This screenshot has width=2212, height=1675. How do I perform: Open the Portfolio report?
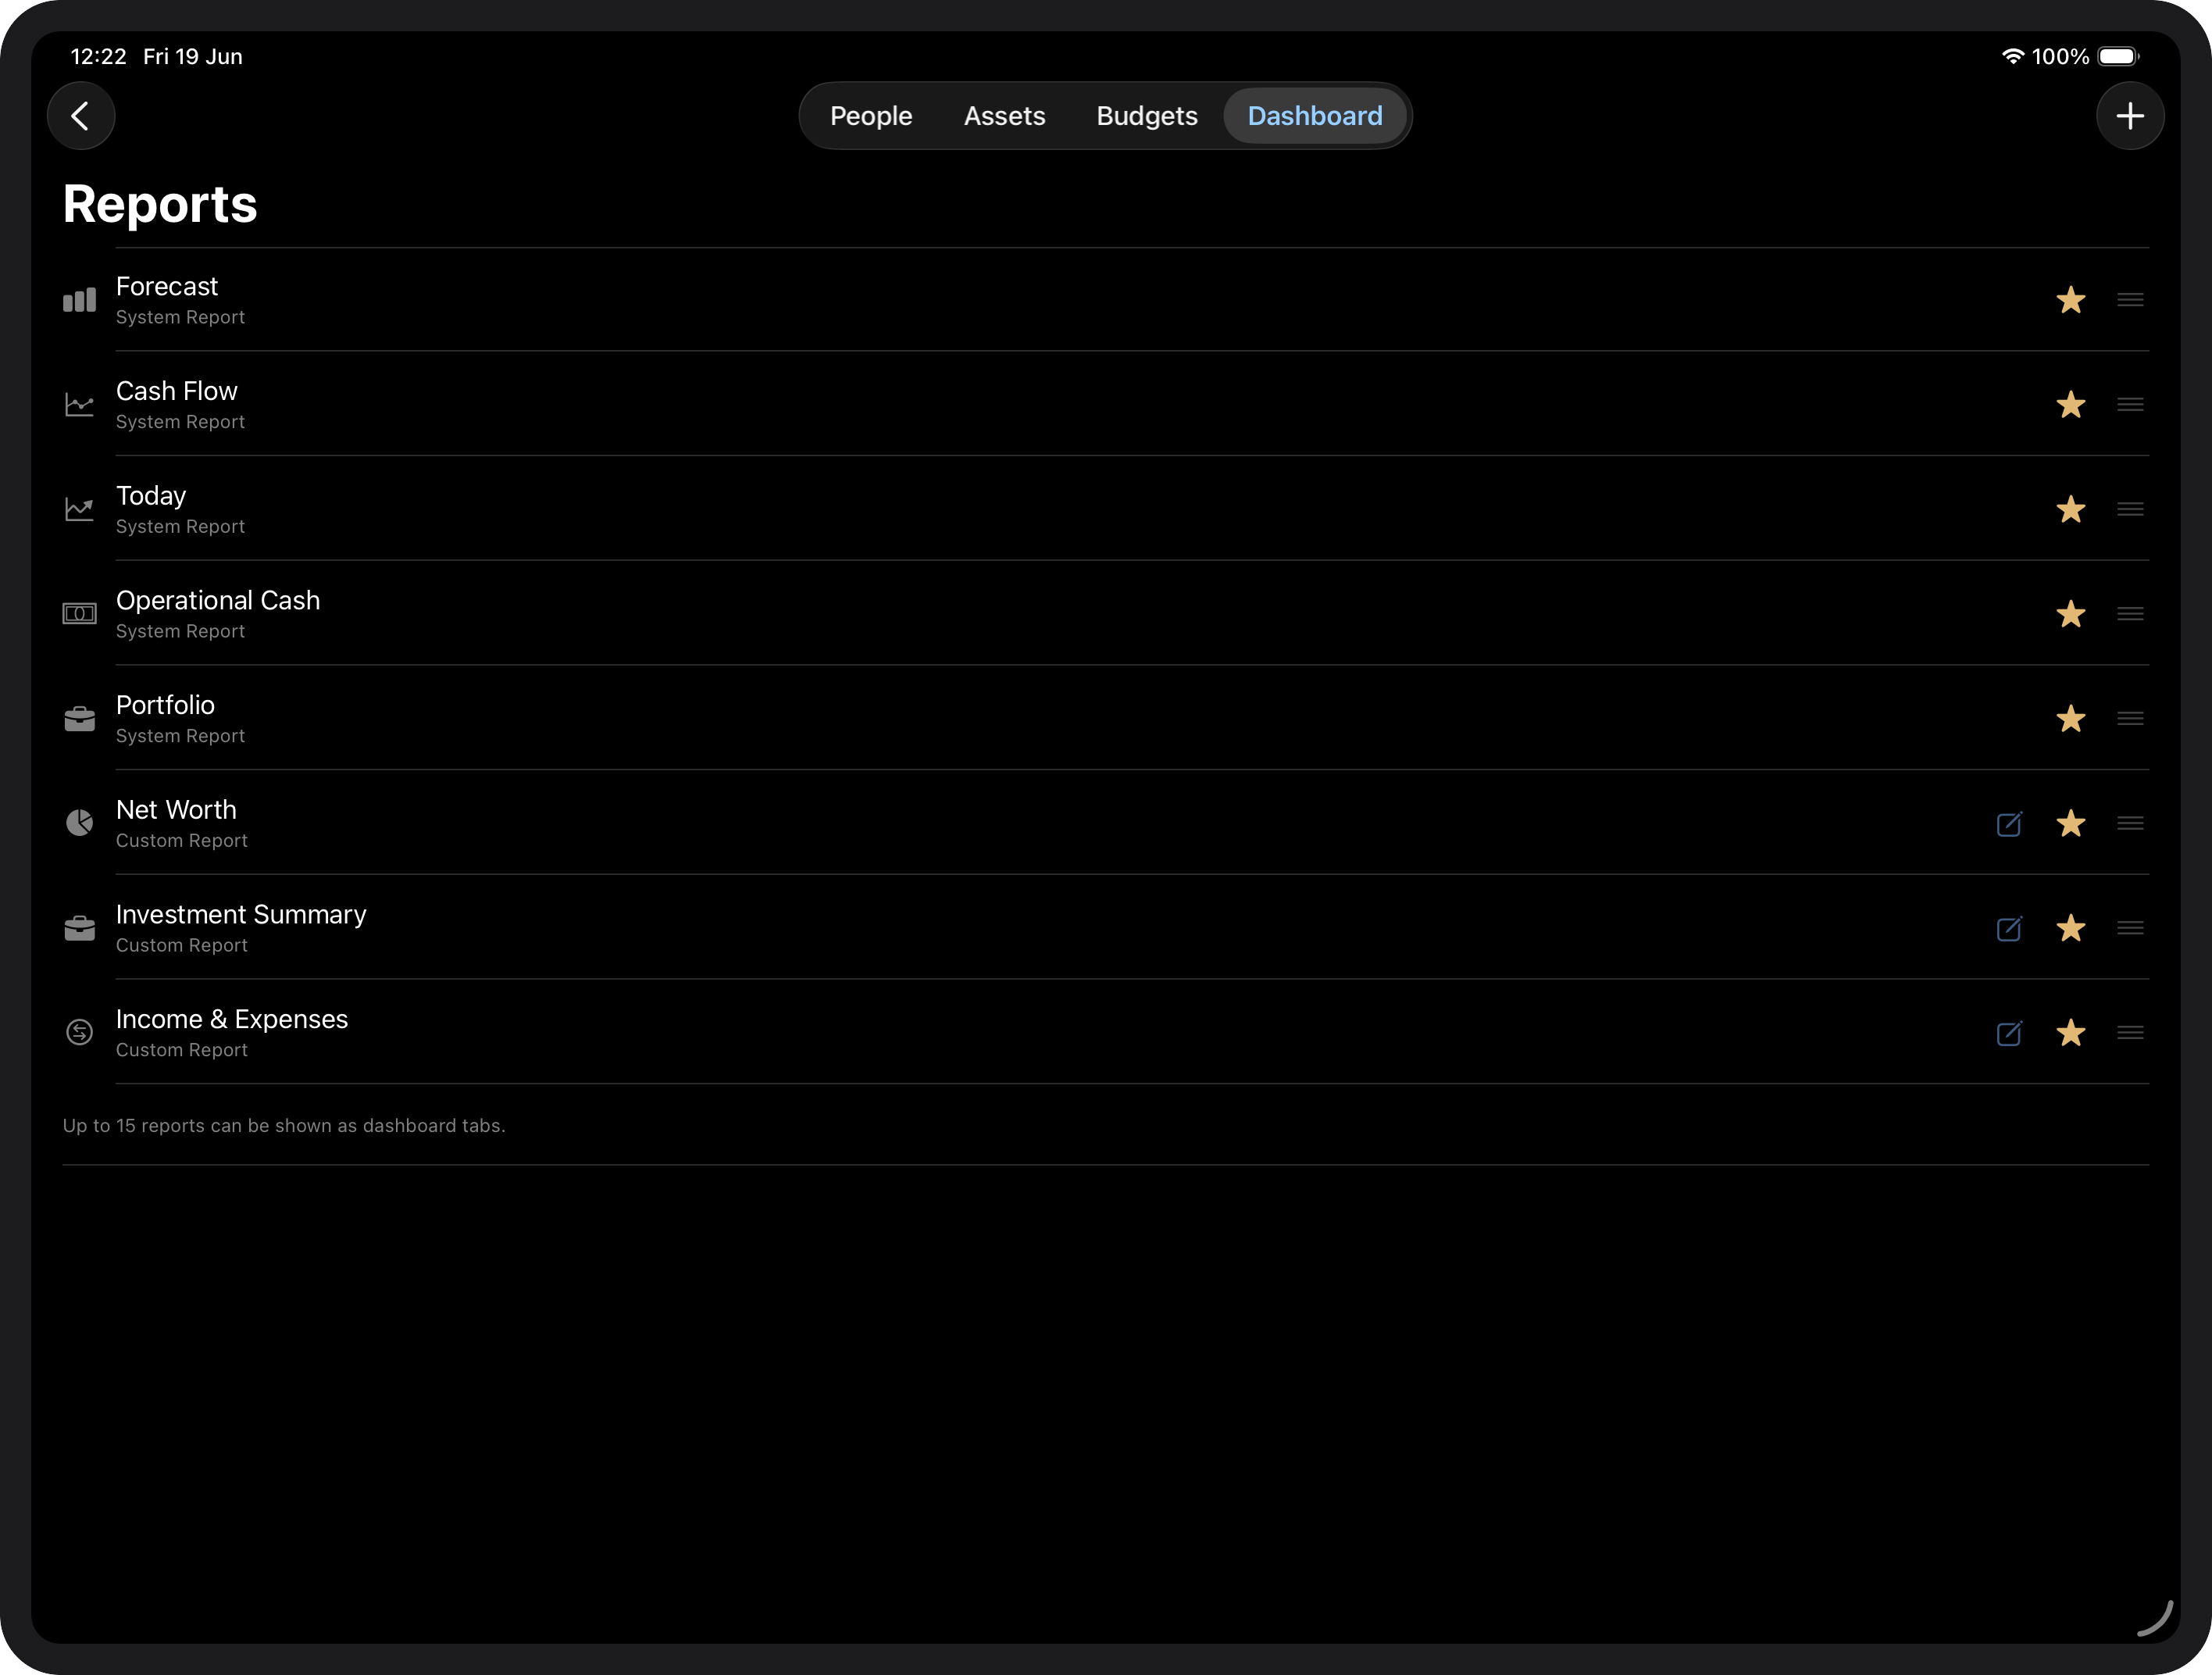click(x=1105, y=719)
